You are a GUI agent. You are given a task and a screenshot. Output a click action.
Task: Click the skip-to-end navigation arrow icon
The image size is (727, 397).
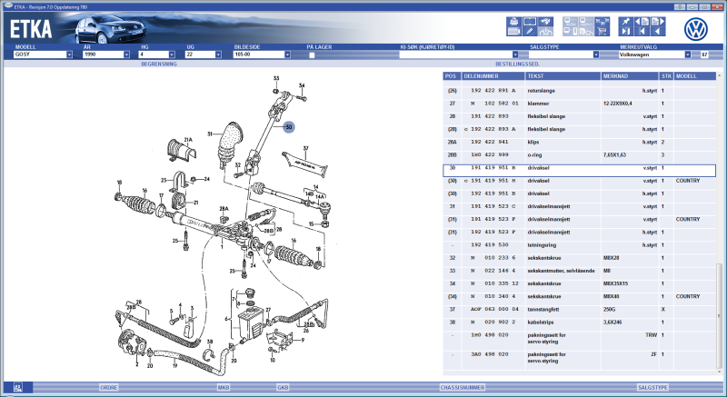coord(626,32)
